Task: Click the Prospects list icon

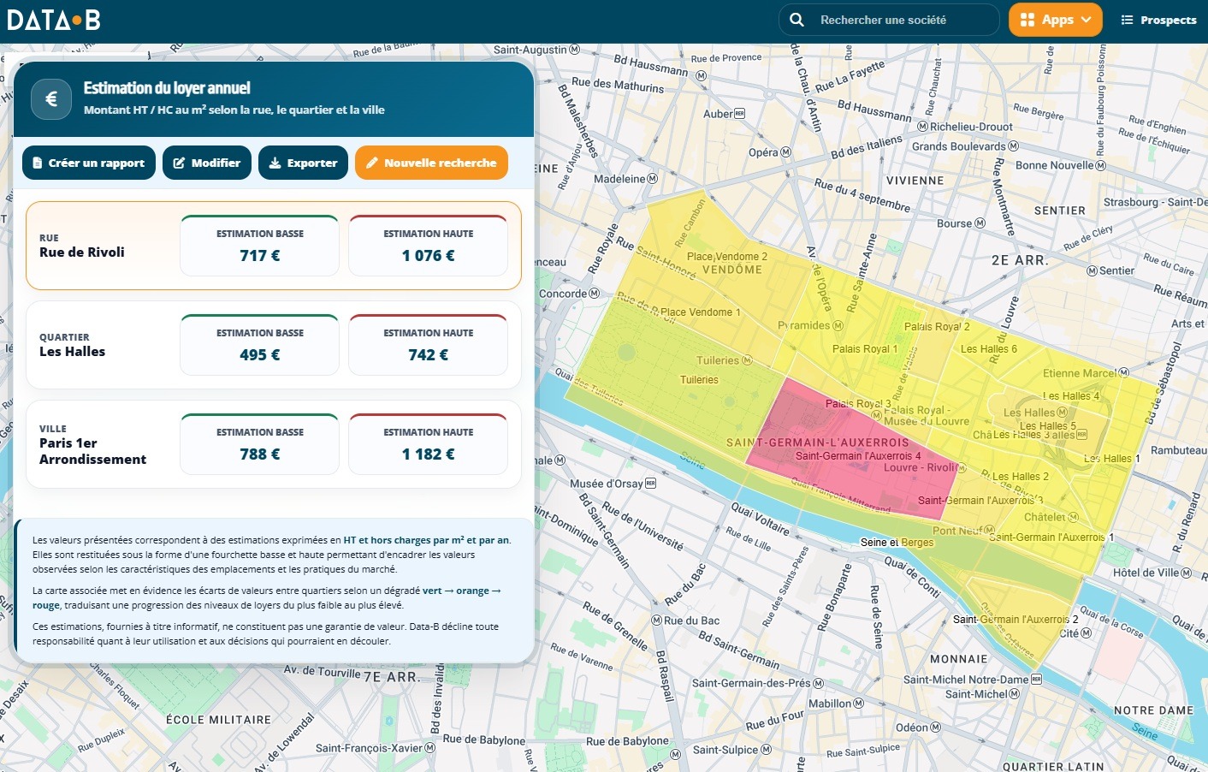Action: tap(1127, 20)
